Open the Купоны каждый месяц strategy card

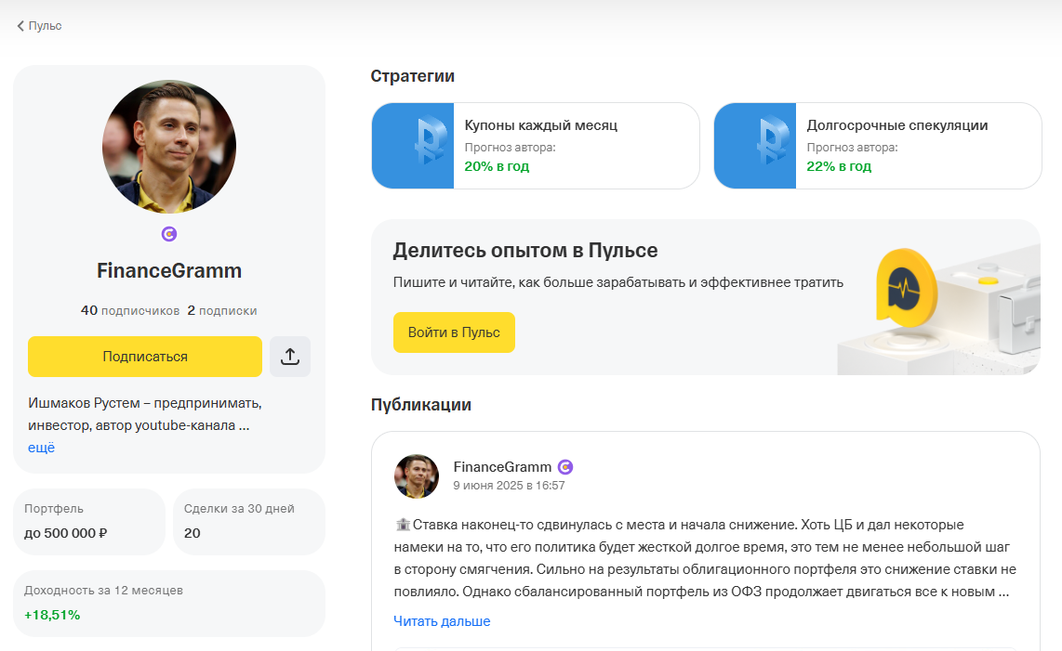[x=535, y=146]
